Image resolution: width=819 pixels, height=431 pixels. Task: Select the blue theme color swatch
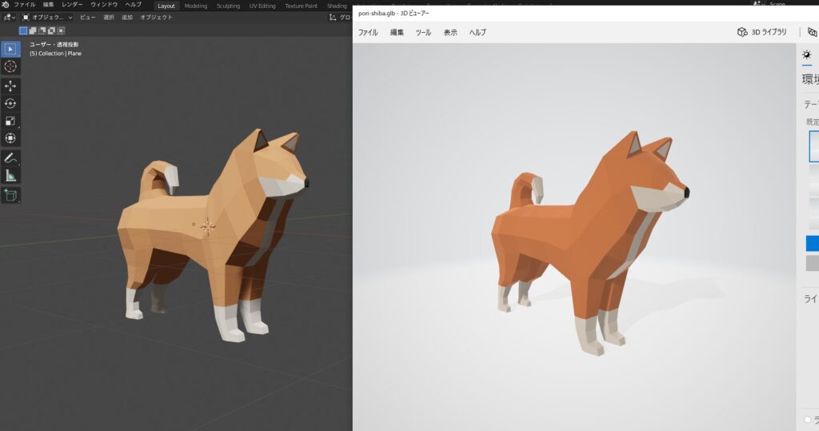(812, 244)
